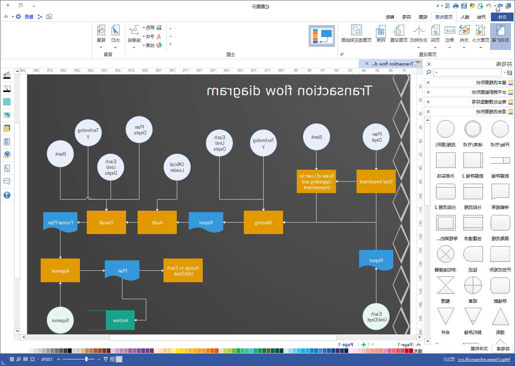Image resolution: width=515 pixels, height=366 pixels.
Task: Switch to the 文件恢复 bottom tab
Action: pos(479,348)
